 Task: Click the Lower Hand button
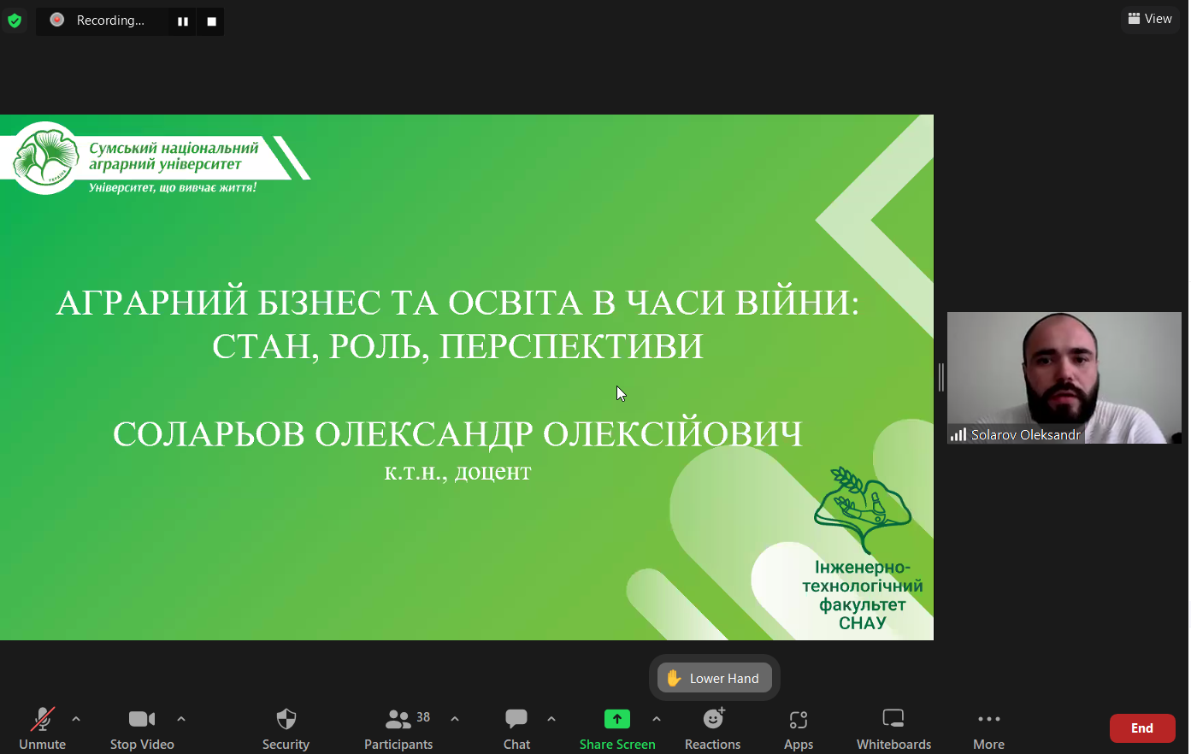[715, 678]
